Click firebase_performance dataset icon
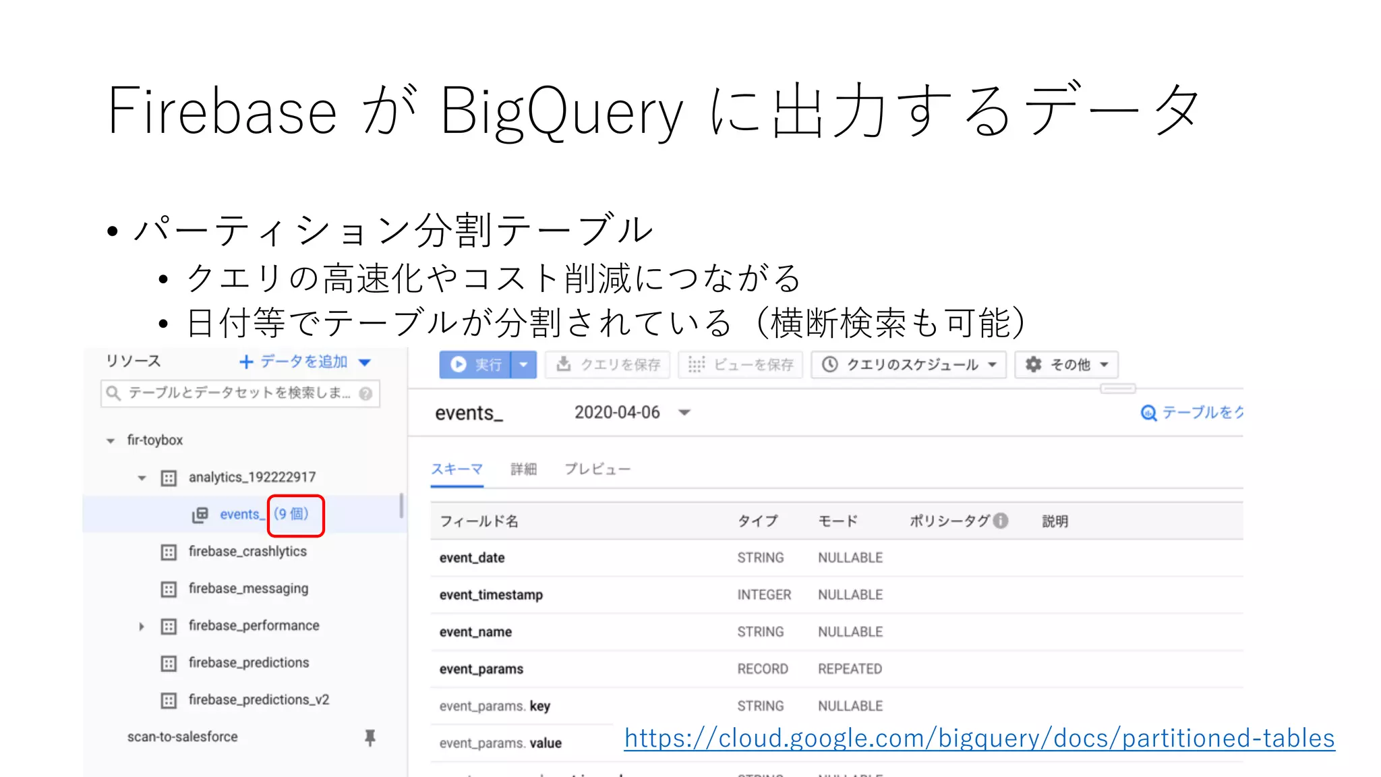The width and height of the screenshot is (1381, 777). pyautogui.click(x=169, y=627)
